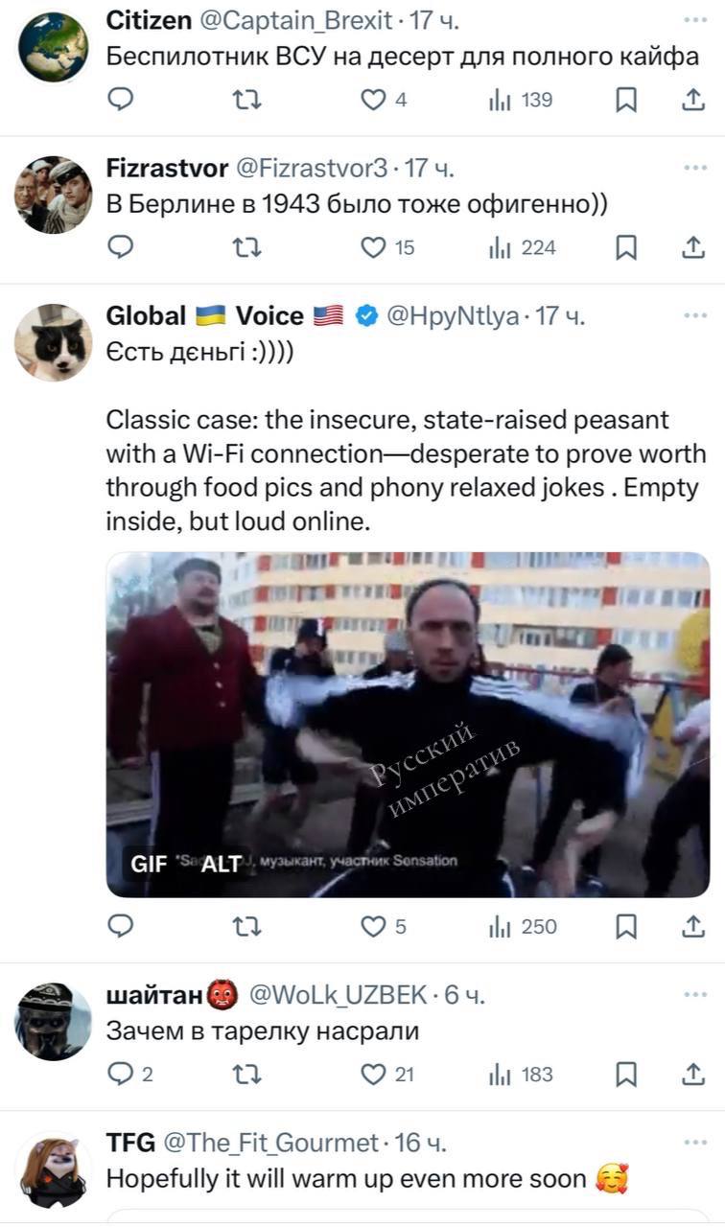Like Citizen's tweet with 4 likes
The height and width of the screenshot is (1227, 725).
coord(372,100)
